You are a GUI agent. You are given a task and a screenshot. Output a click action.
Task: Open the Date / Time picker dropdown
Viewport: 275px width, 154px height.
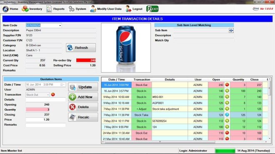62,85
